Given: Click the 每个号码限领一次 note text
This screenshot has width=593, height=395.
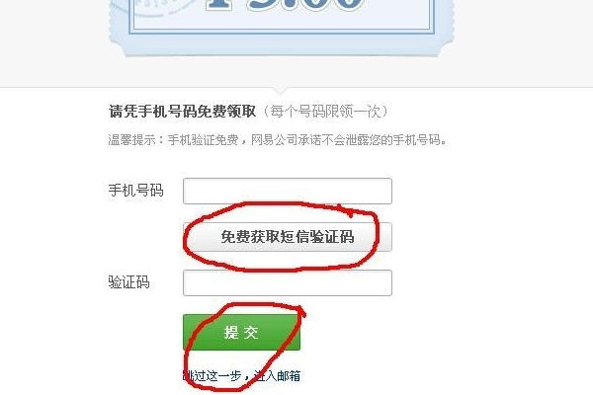Looking at the screenshot, I should (325, 112).
